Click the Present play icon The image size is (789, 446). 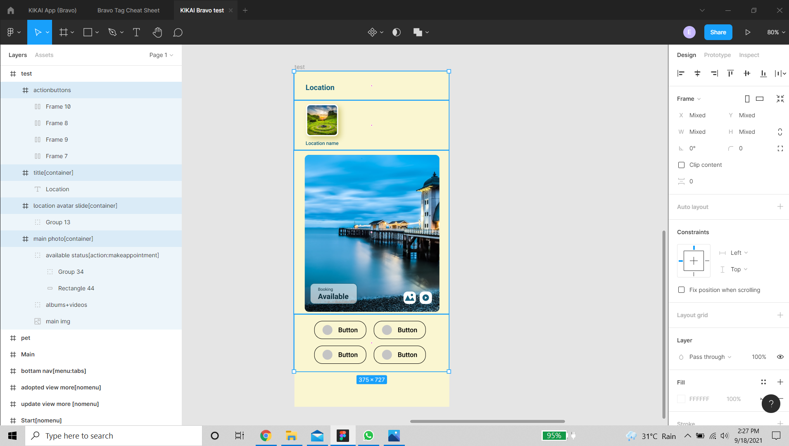[748, 32]
